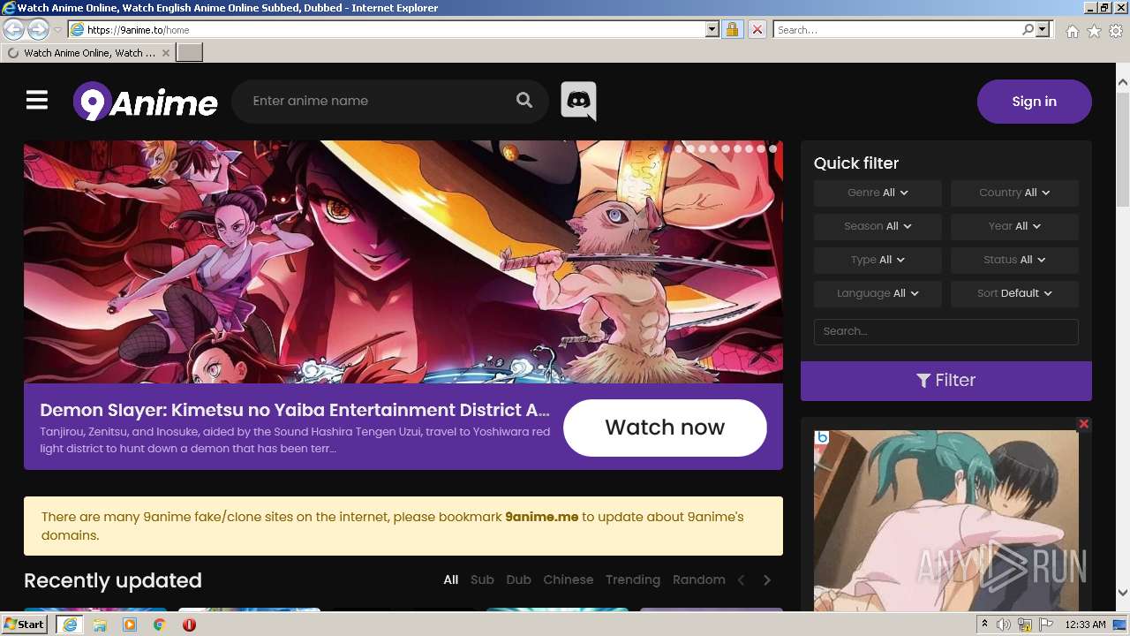This screenshot has height=636, width=1130.
Task: Click the browser Back button
Action: [x=14, y=29]
